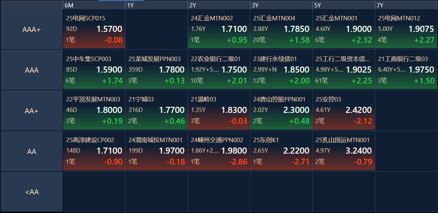Image resolution: width=438 pixels, height=213 pixels.
Task: Click the 1.9075 yield value
Action: (421, 29)
